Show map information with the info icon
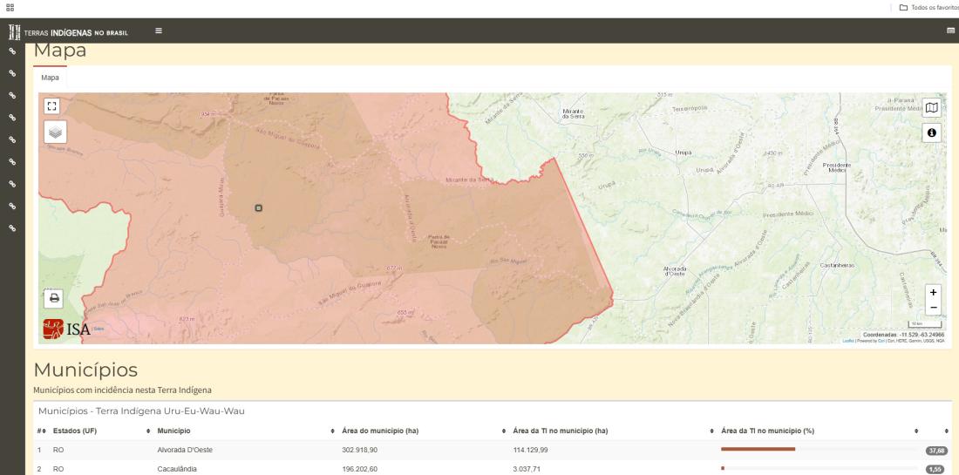959x475 pixels. click(932, 132)
